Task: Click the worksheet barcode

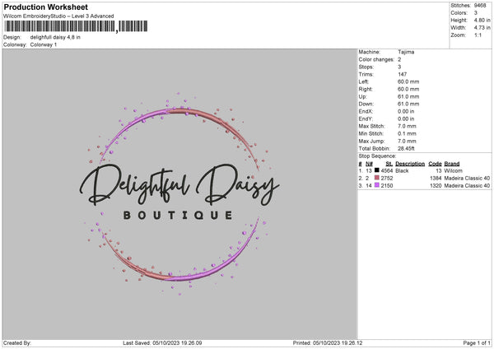Action: pyautogui.click(x=76, y=26)
